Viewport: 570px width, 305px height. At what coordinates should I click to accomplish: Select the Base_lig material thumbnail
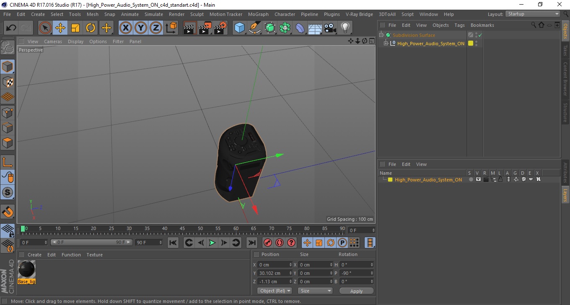(27, 269)
